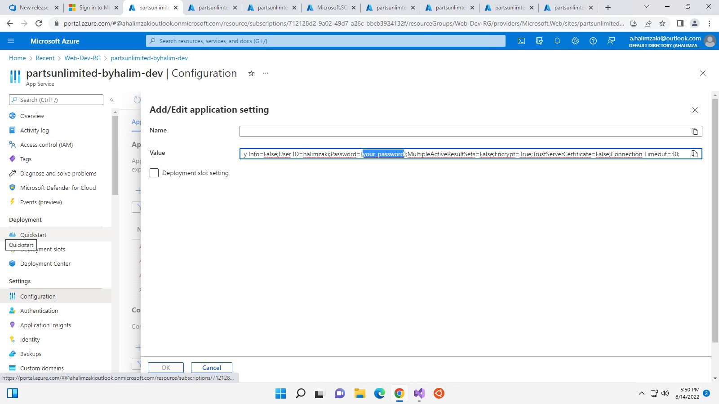
Task: Open Authentication settings
Action: point(39,311)
